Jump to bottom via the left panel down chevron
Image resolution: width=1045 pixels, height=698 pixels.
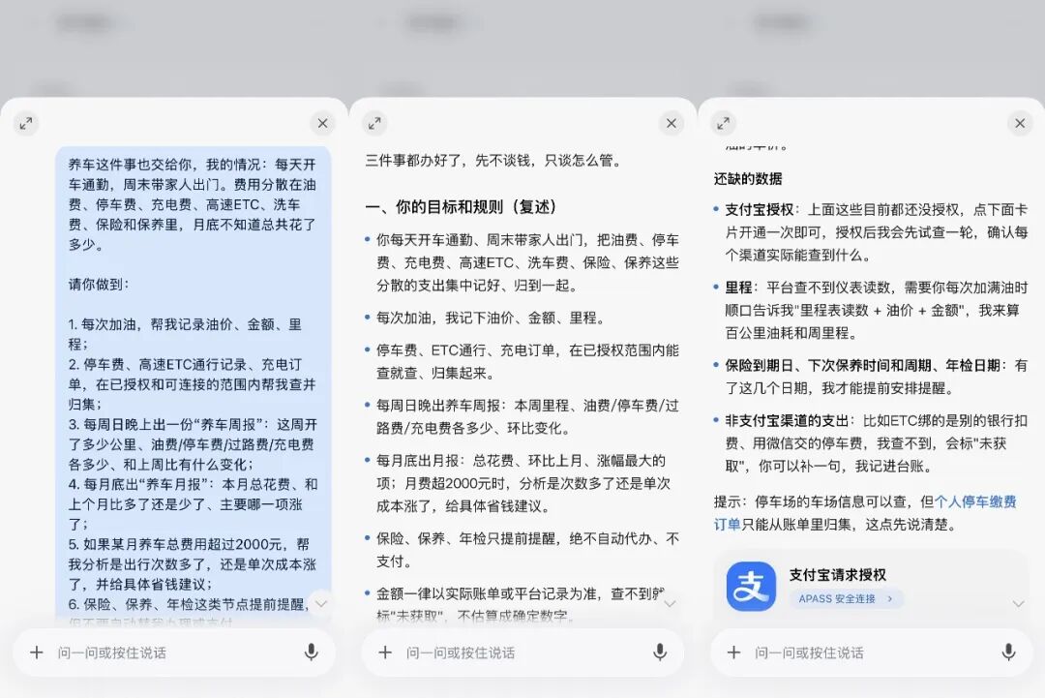[x=321, y=604]
